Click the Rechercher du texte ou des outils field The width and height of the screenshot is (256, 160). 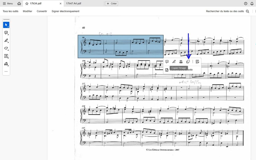(x=225, y=11)
